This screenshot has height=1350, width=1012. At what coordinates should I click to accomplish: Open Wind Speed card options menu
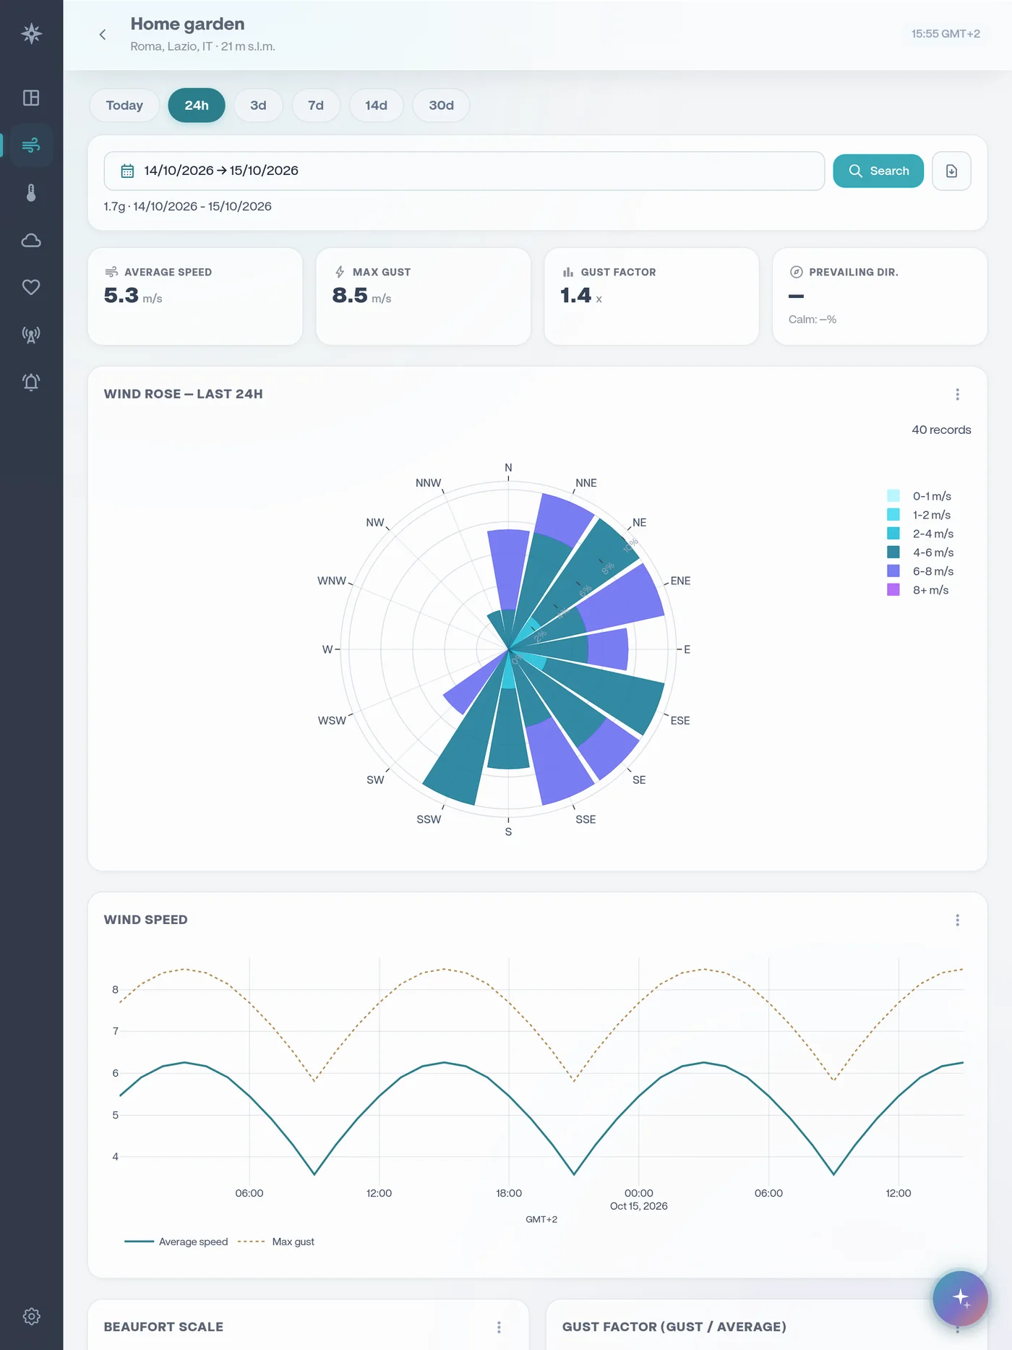pos(957,920)
